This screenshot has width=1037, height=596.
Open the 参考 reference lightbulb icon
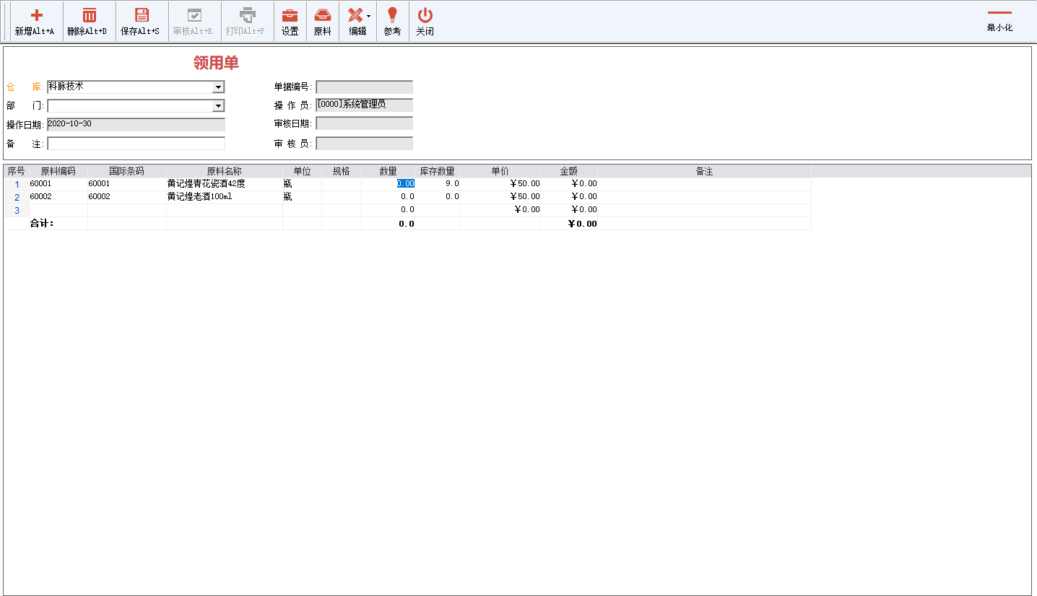[x=392, y=15]
